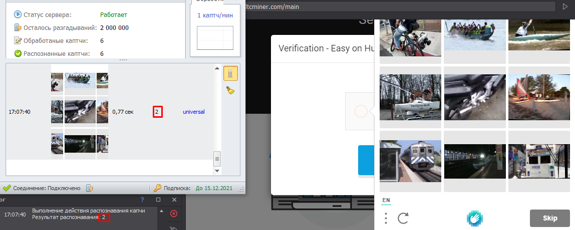Click the 'Работает' server status value
Viewport: 575px width, 230px height.
pyautogui.click(x=114, y=15)
